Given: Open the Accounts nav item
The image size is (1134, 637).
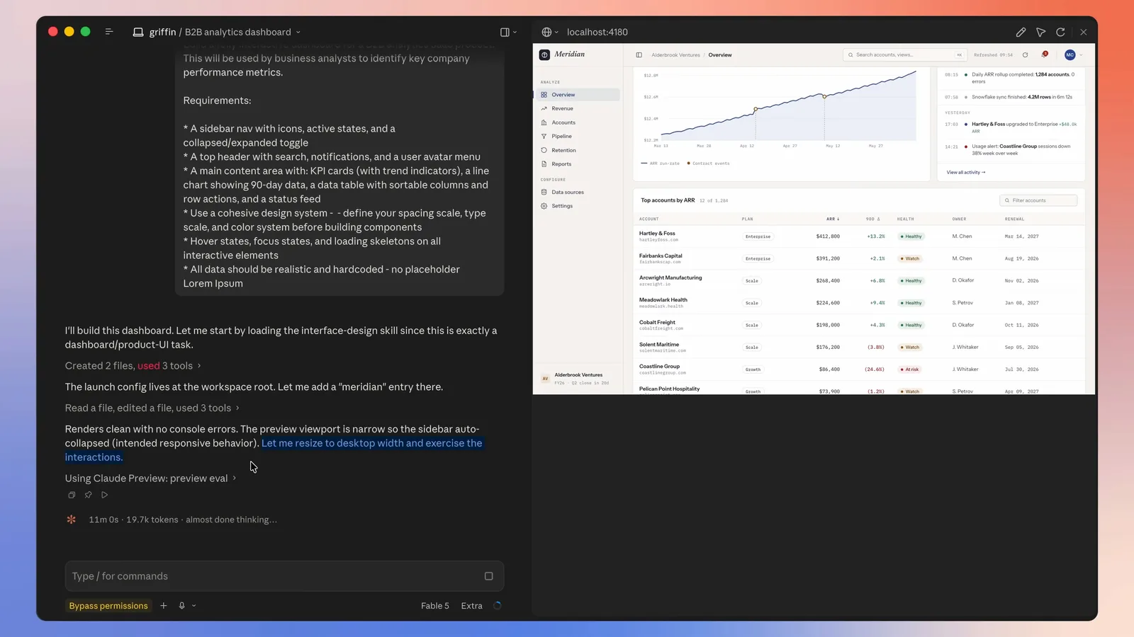Looking at the screenshot, I should 578,122.
